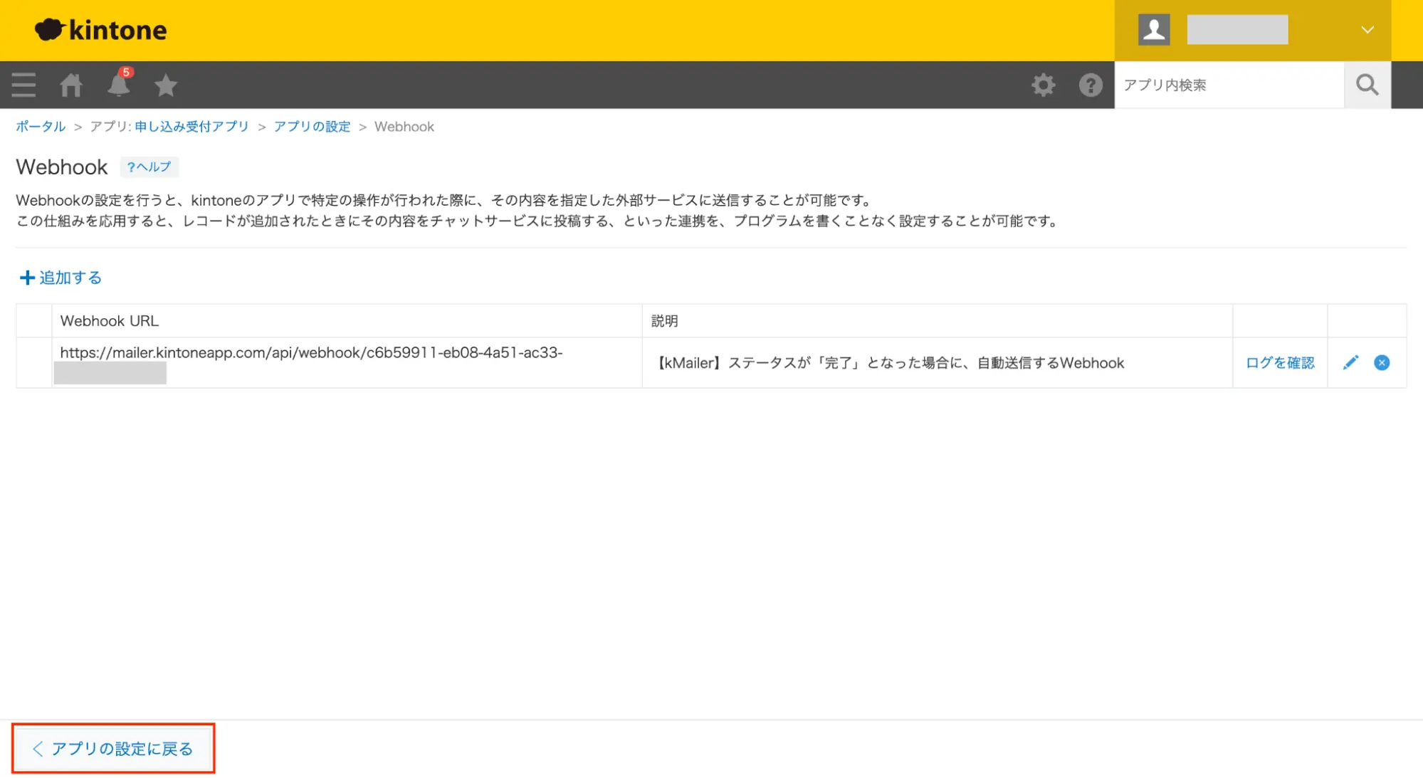Expand the user account dropdown arrow
Viewport: 1423px width, 778px height.
[x=1367, y=30]
